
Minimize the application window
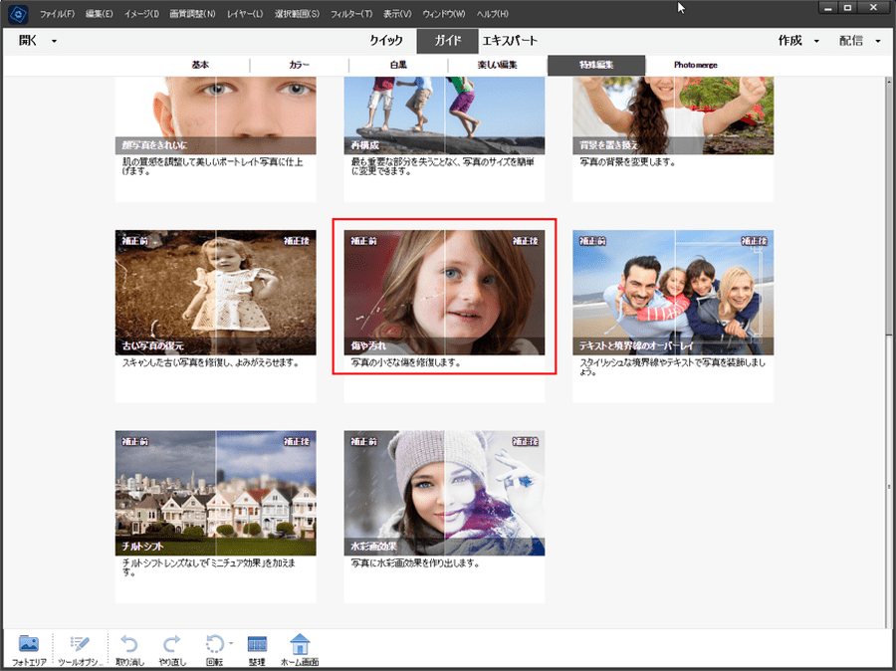click(x=827, y=7)
